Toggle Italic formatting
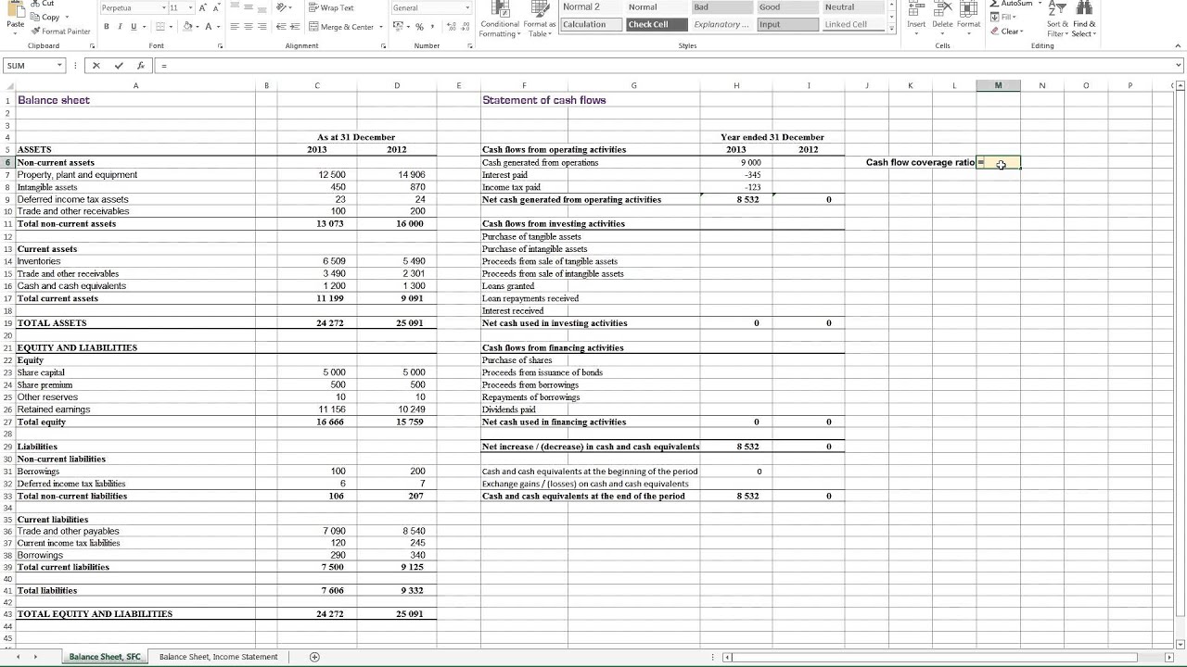 point(120,27)
